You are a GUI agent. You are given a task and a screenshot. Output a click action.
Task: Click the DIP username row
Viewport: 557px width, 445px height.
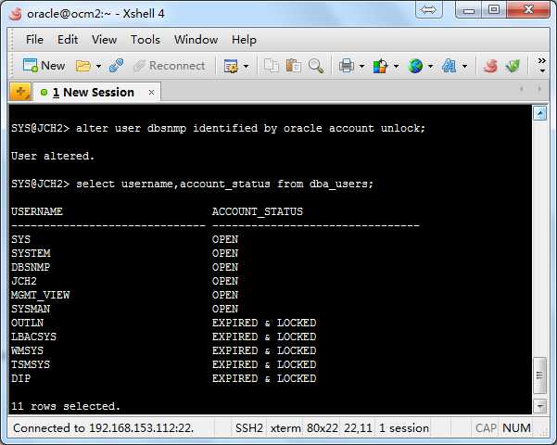tap(20, 378)
